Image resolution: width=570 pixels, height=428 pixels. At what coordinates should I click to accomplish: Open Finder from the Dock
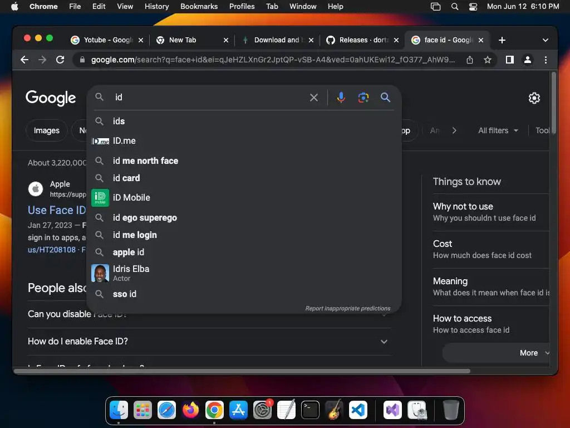(x=119, y=410)
